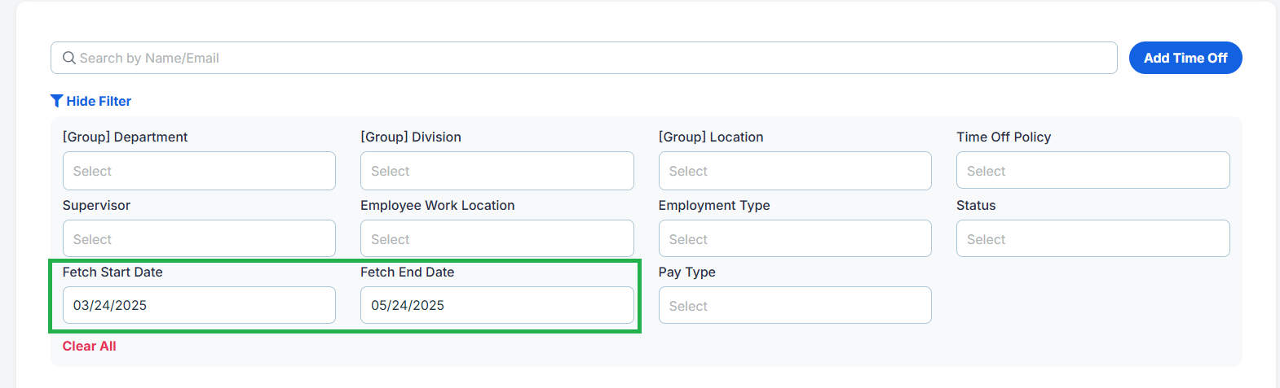Open the Status filter dropdown
The width and height of the screenshot is (1280, 388).
tap(1092, 239)
